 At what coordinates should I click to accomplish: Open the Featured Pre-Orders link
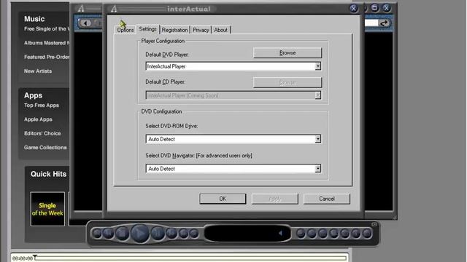click(x=47, y=57)
